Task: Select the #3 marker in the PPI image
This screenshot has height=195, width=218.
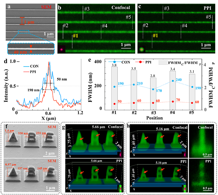Action: coord(167,8)
